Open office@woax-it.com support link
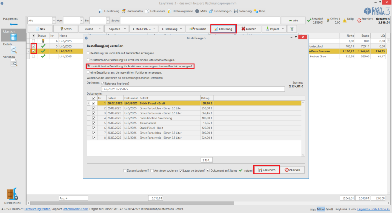This screenshot has height=213, width=392. pos(76,209)
